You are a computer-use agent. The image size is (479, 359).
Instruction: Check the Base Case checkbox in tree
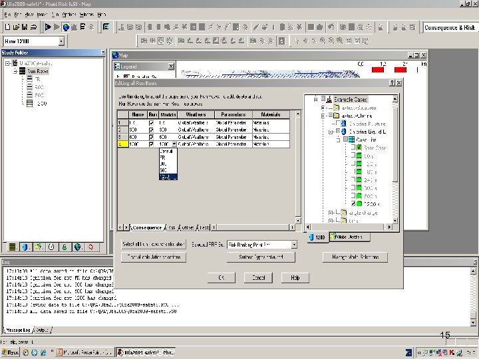[353, 148]
